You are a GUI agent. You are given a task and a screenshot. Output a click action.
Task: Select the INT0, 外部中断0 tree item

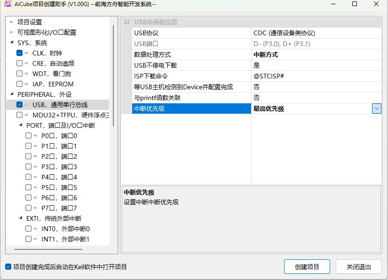tap(65, 229)
